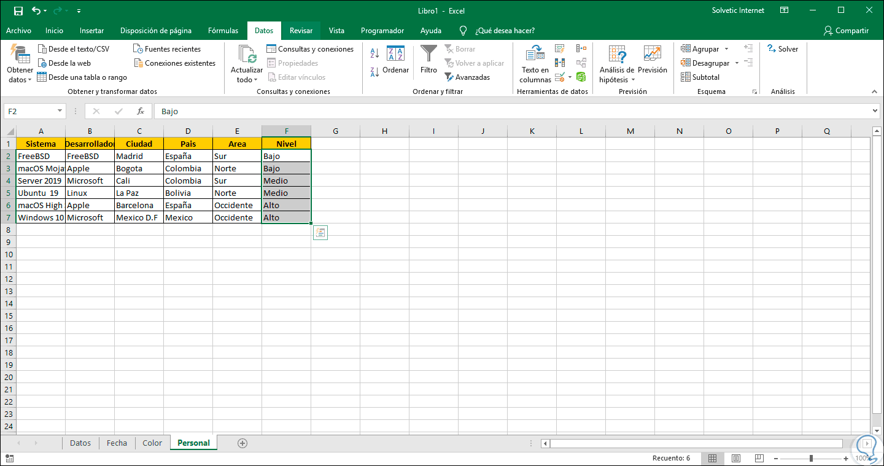Open Fuentes recientes

pos(168,49)
